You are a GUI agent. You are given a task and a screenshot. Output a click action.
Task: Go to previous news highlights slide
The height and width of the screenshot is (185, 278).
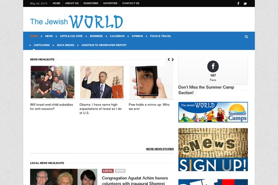[x=169, y=60]
